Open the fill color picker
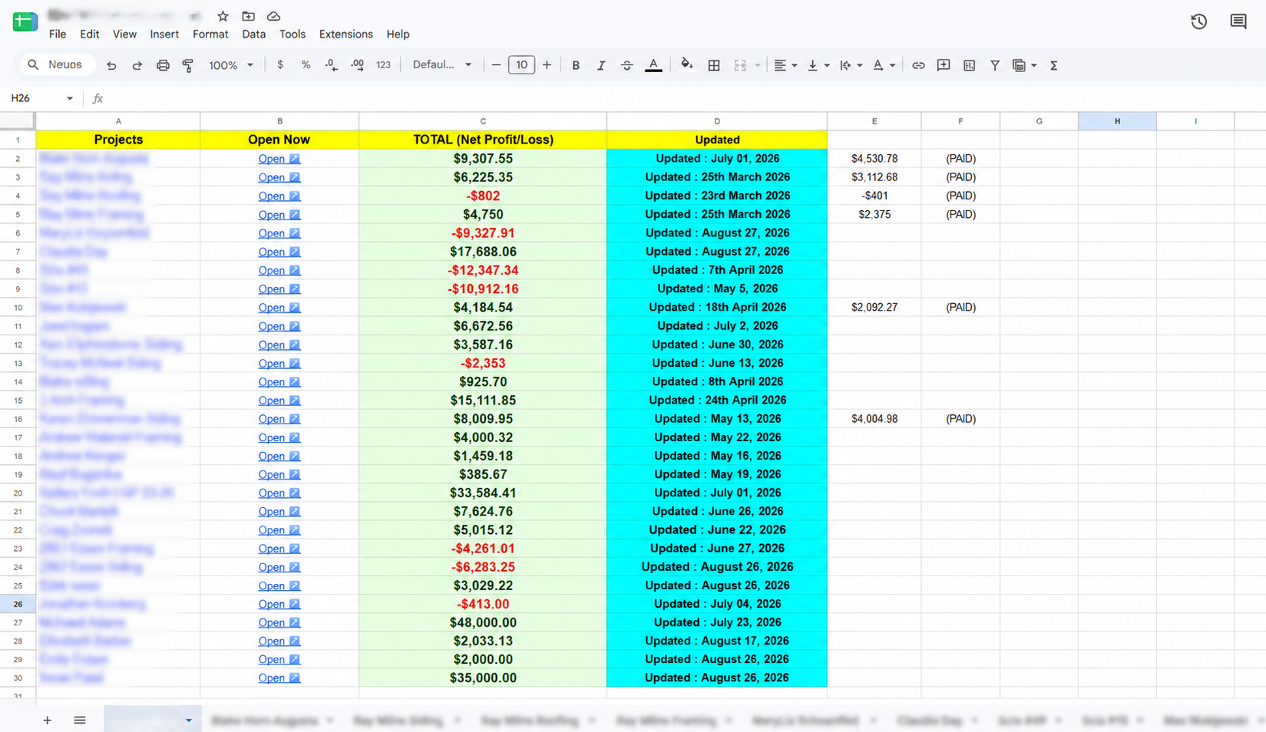The width and height of the screenshot is (1266, 732). coord(687,65)
